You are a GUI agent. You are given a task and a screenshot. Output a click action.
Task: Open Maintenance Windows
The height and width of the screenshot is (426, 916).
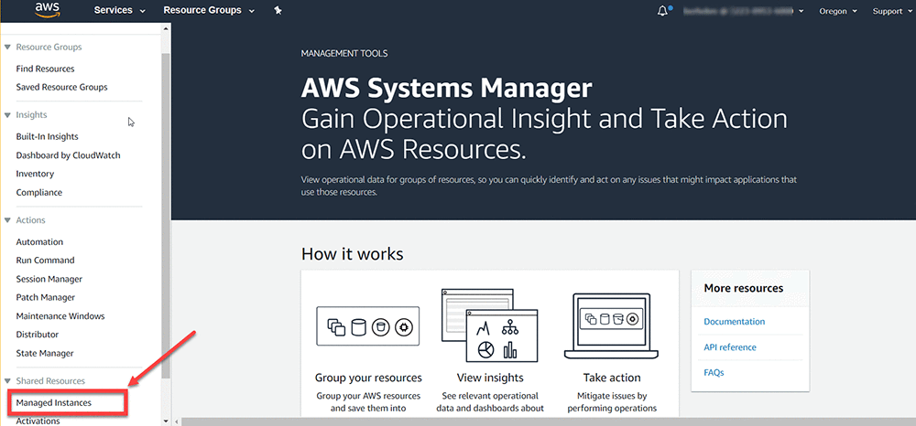(x=60, y=316)
